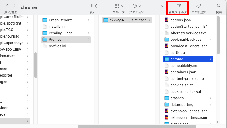Click the アクション label
Viewport: 227px width, 128px height.
[x=136, y=12]
